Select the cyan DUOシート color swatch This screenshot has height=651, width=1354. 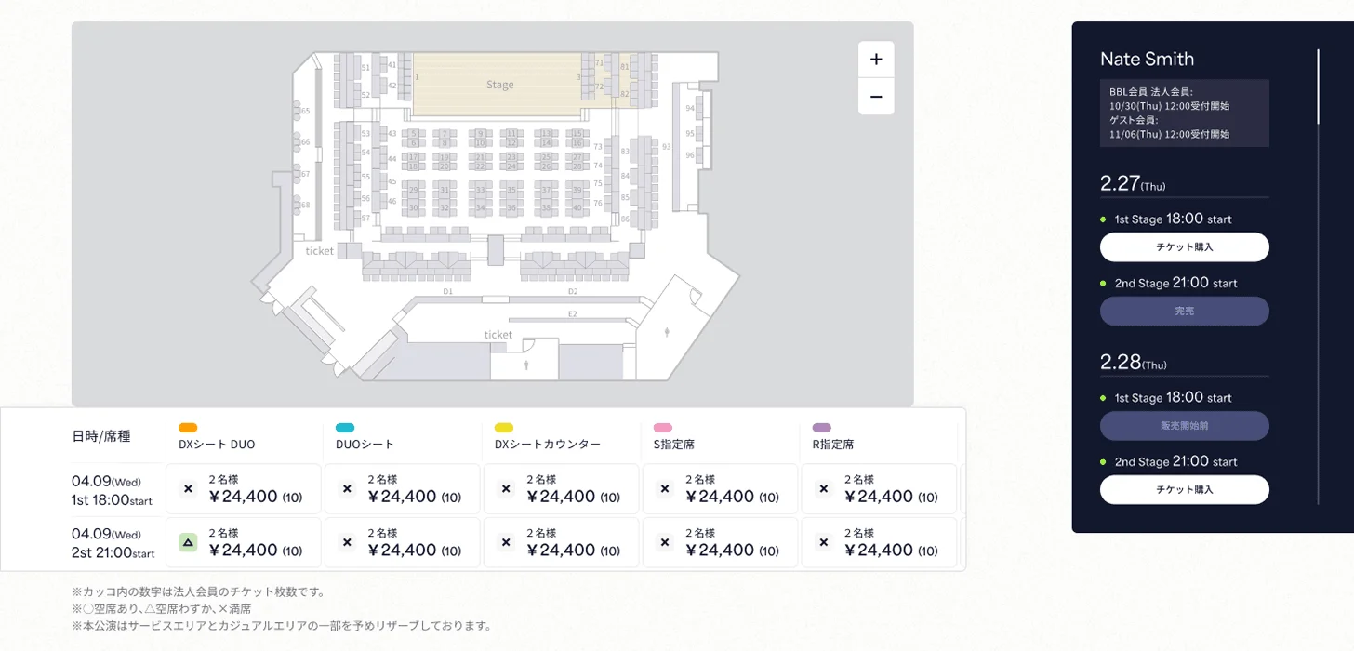[345, 428]
